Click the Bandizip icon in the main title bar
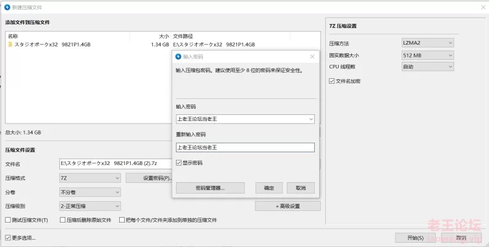 coord(7,7)
